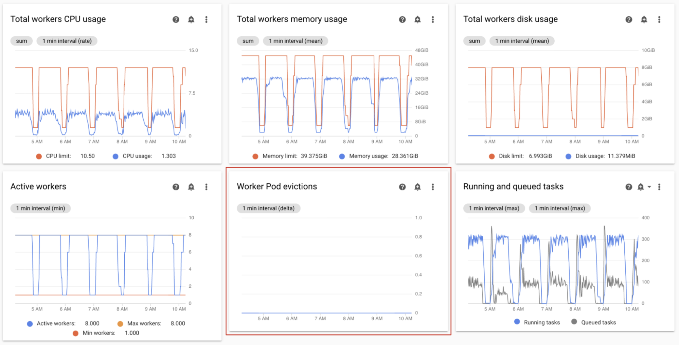The width and height of the screenshot is (679, 345).
Task: Click the orange Max workers legend dot
Action: pos(120,324)
